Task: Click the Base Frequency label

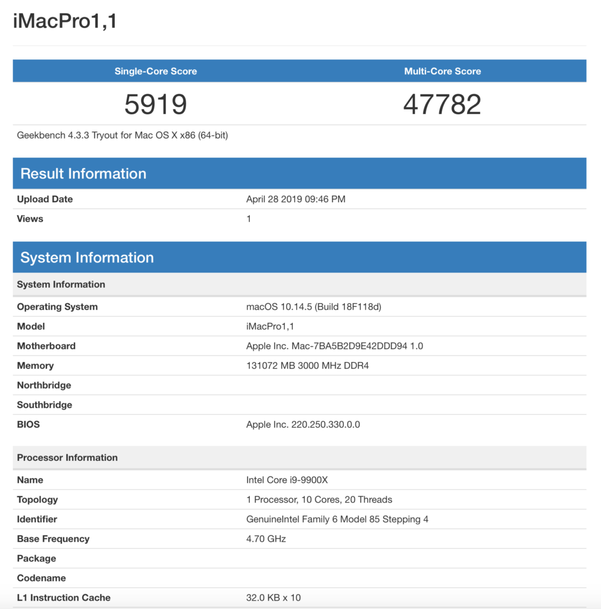Action: pos(53,539)
